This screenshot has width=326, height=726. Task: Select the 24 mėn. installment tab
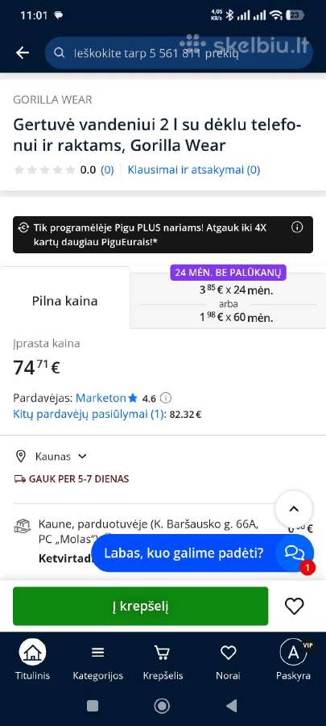click(229, 297)
